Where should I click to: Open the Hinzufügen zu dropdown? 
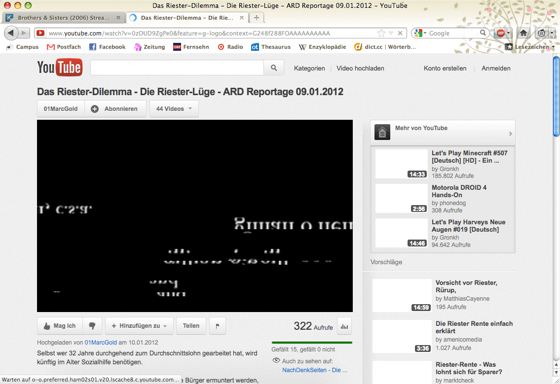pyautogui.click(x=139, y=326)
